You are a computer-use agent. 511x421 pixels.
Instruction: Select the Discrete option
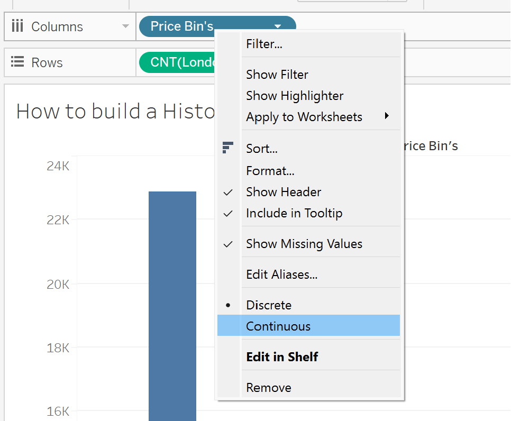tap(269, 305)
